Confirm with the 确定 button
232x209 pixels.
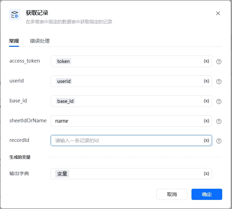(x=207, y=194)
